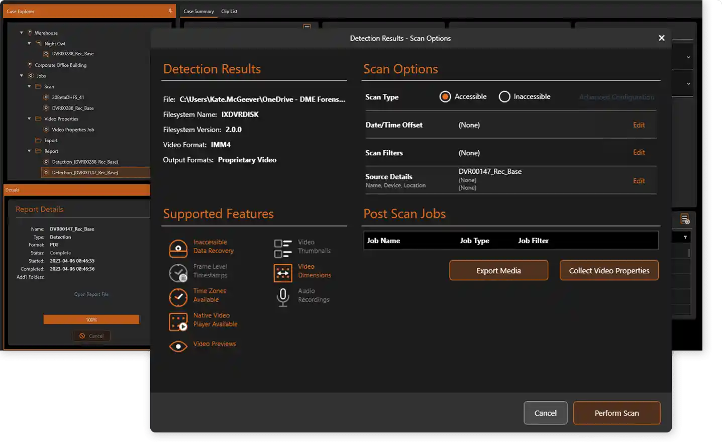Select the Accessible scan type radio button

[445, 96]
